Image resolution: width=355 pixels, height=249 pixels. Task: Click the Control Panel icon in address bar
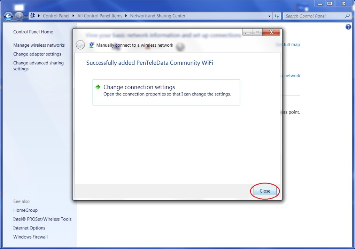pyautogui.click(x=33, y=16)
